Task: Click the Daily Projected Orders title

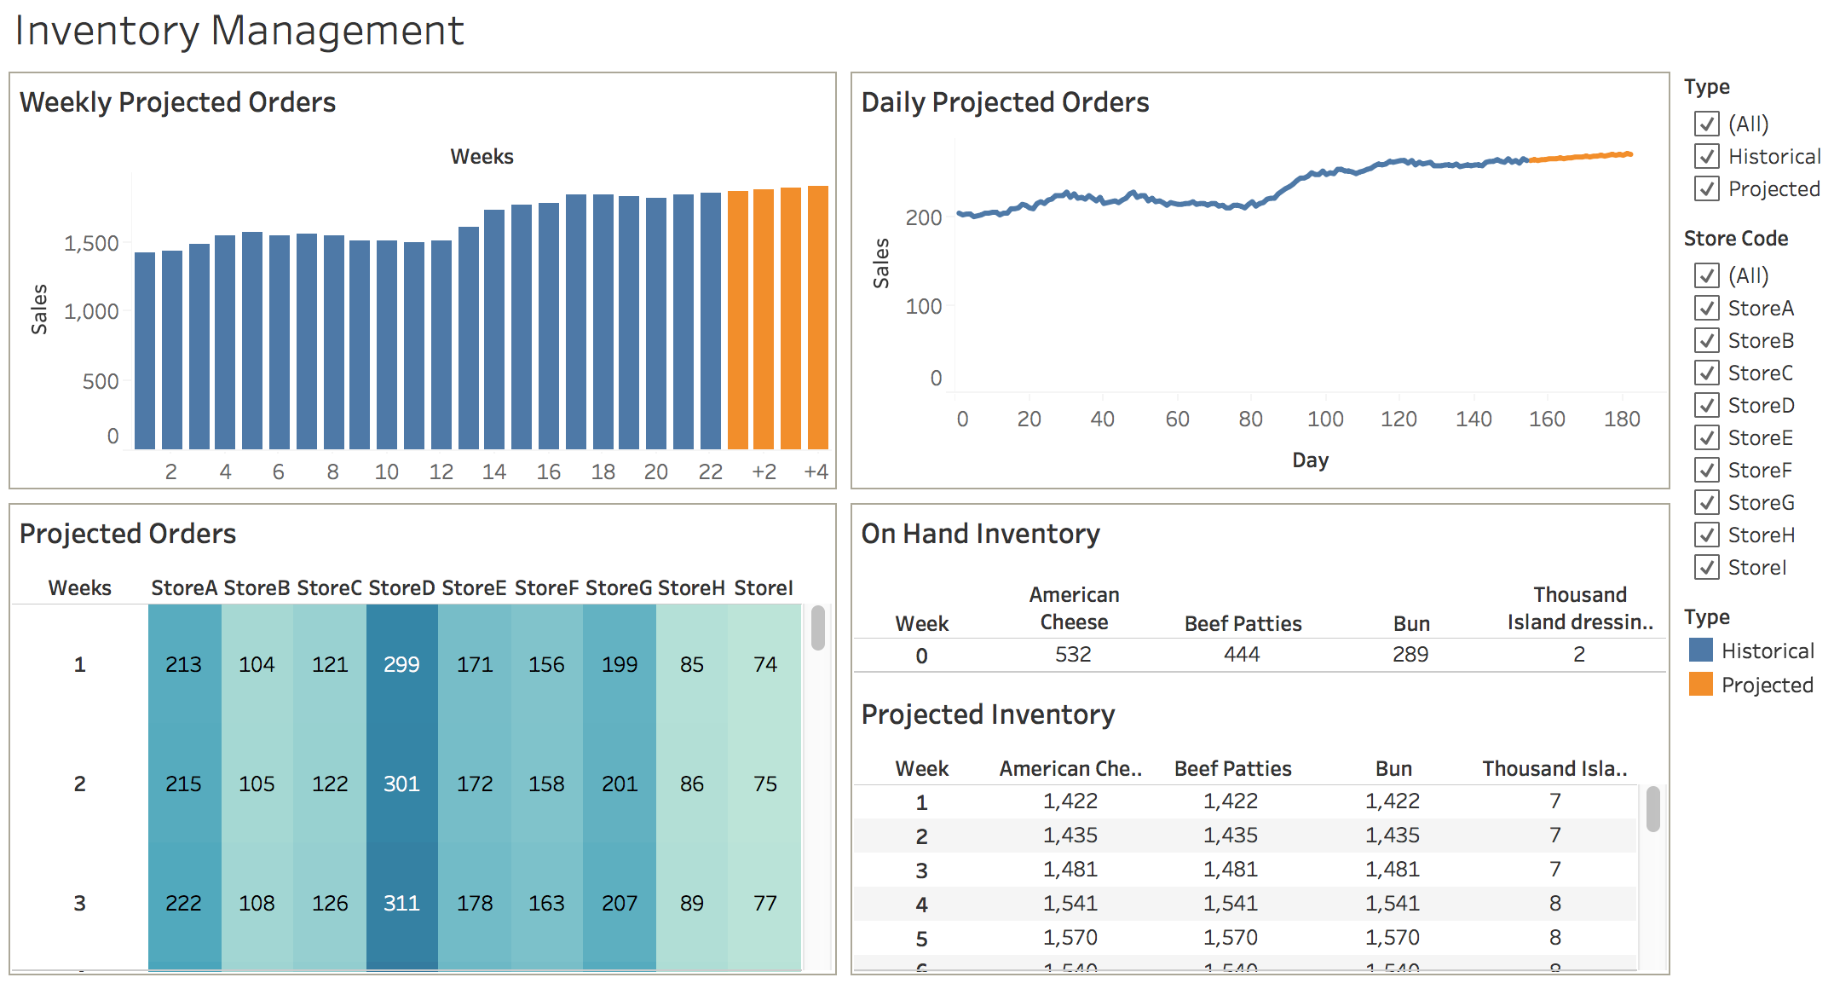Action: point(1005,102)
